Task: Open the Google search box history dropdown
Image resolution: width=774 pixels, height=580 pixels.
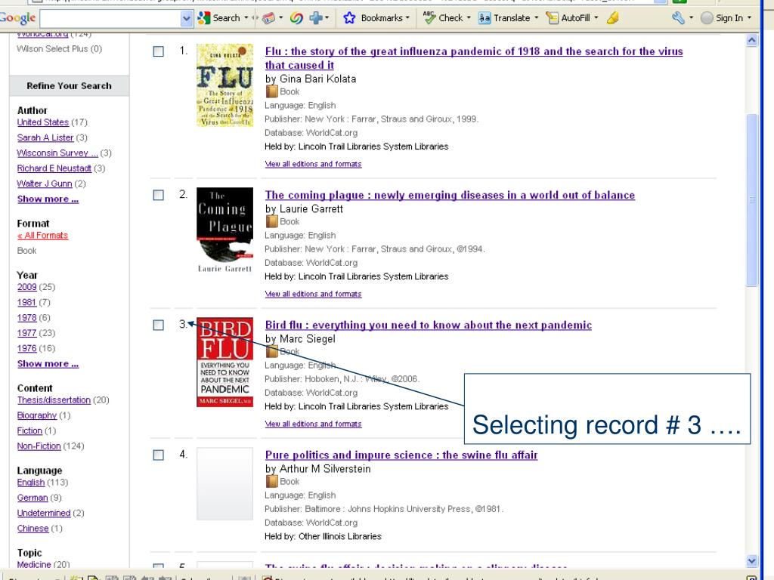Action: point(186,19)
